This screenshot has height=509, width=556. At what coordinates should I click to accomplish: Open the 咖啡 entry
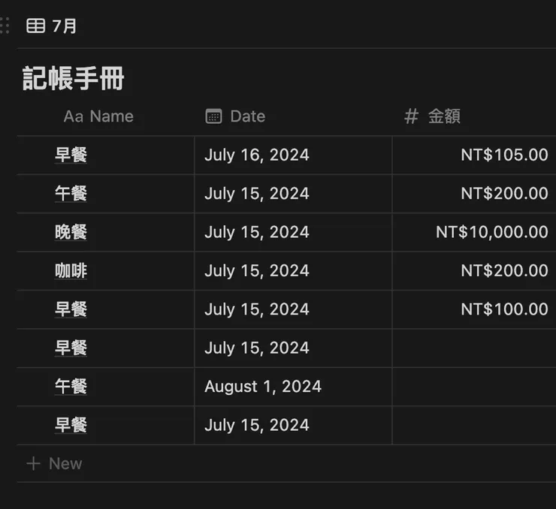[x=71, y=270]
